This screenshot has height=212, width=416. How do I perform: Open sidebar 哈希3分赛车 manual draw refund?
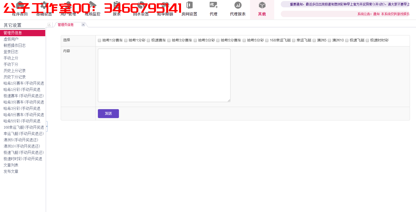24,102
